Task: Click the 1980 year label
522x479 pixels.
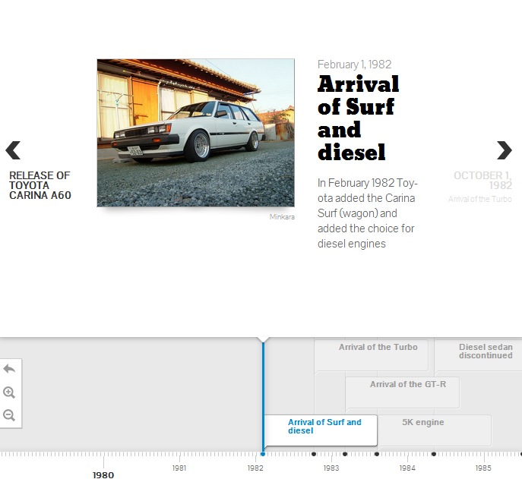Action: (103, 475)
